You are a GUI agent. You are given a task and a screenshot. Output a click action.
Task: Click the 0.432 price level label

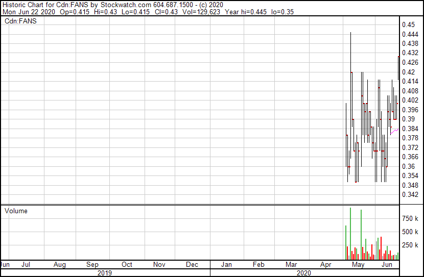click(410, 53)
